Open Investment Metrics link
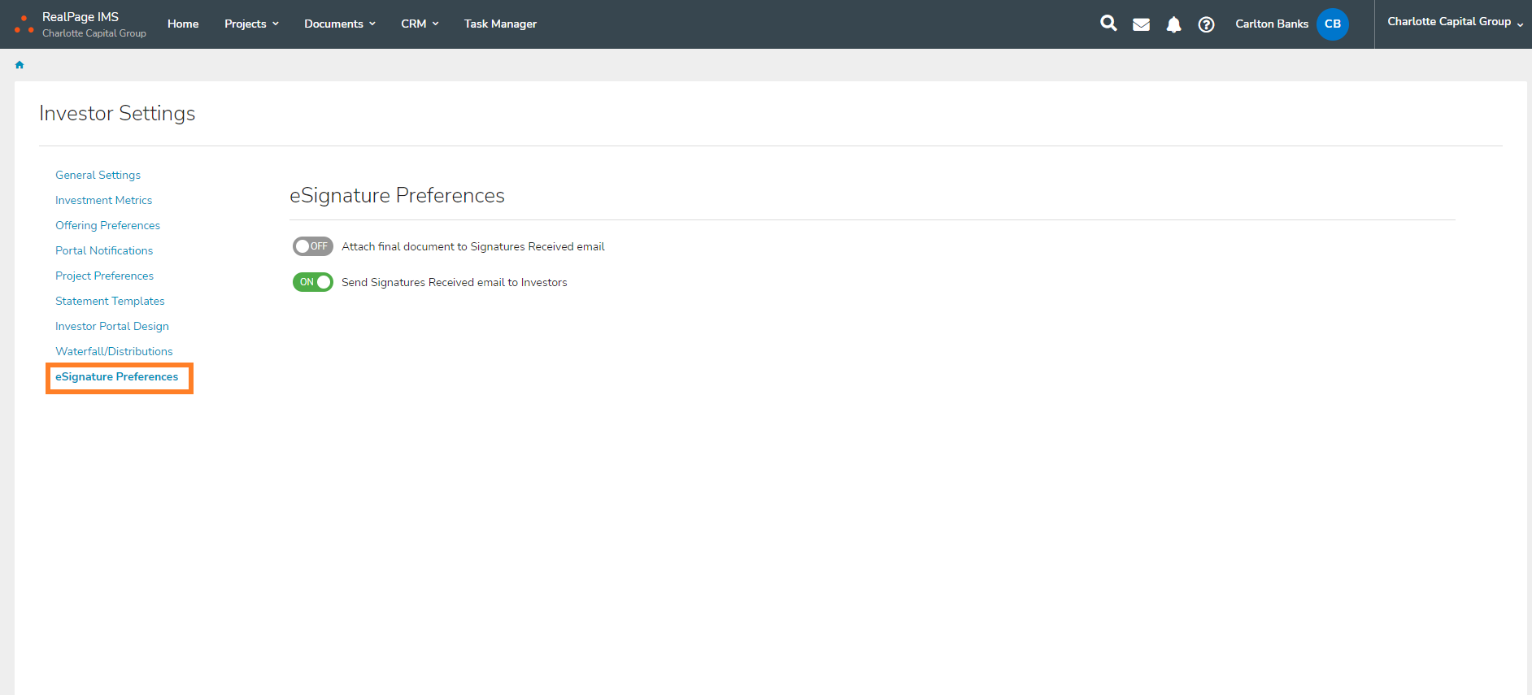Viewport: 1532px width, 695px height. [103, 200]
